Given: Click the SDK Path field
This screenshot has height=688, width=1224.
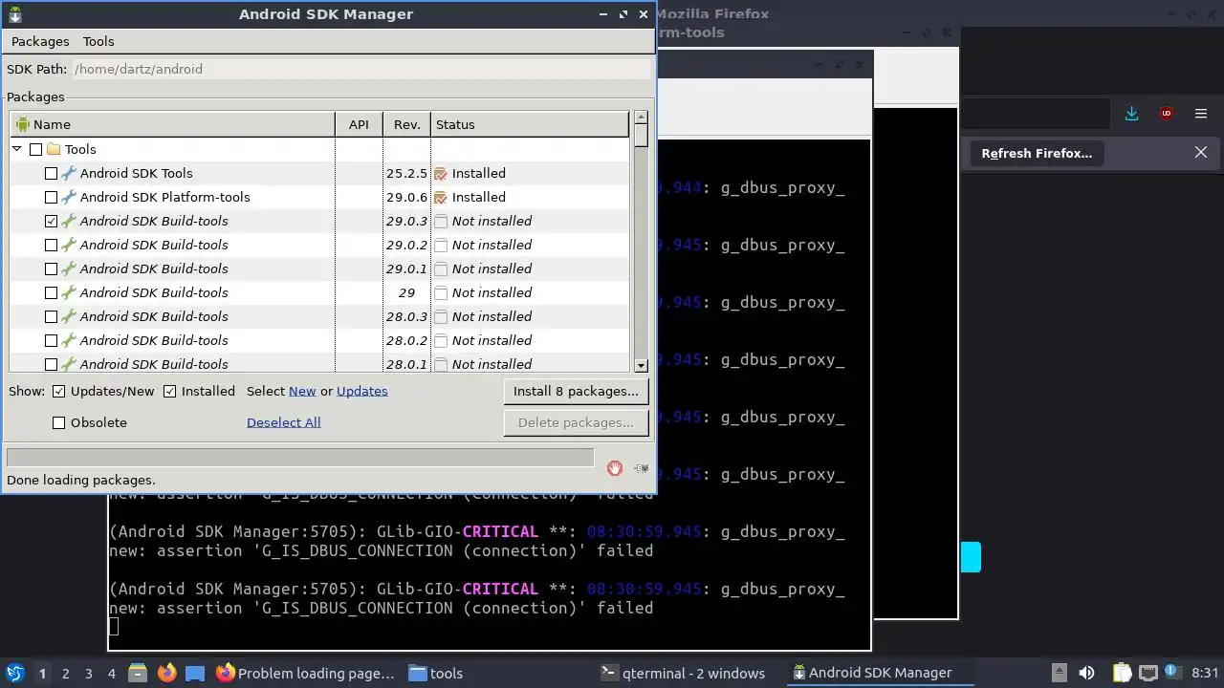Looking at the screenshot, I should click(361, 69).
